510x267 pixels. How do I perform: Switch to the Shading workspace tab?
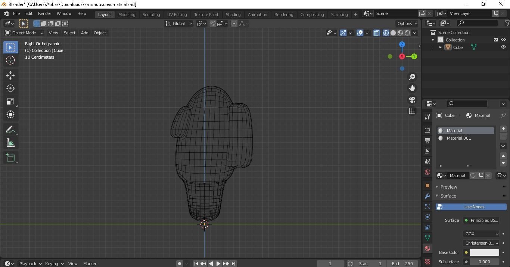point(233,14)
